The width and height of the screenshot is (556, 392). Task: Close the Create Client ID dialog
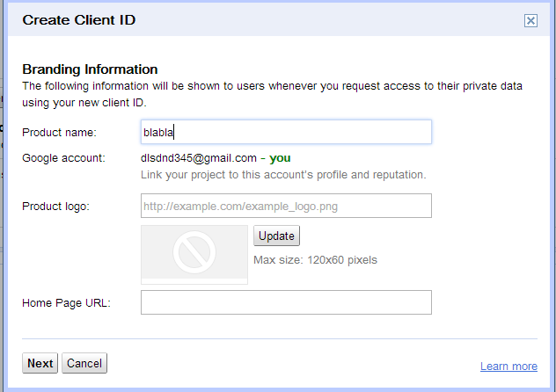point(530,20)
